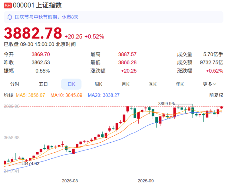Click the 昨收 value 3862.53
This screenshot has height=189, width=228.
[41, 62]
